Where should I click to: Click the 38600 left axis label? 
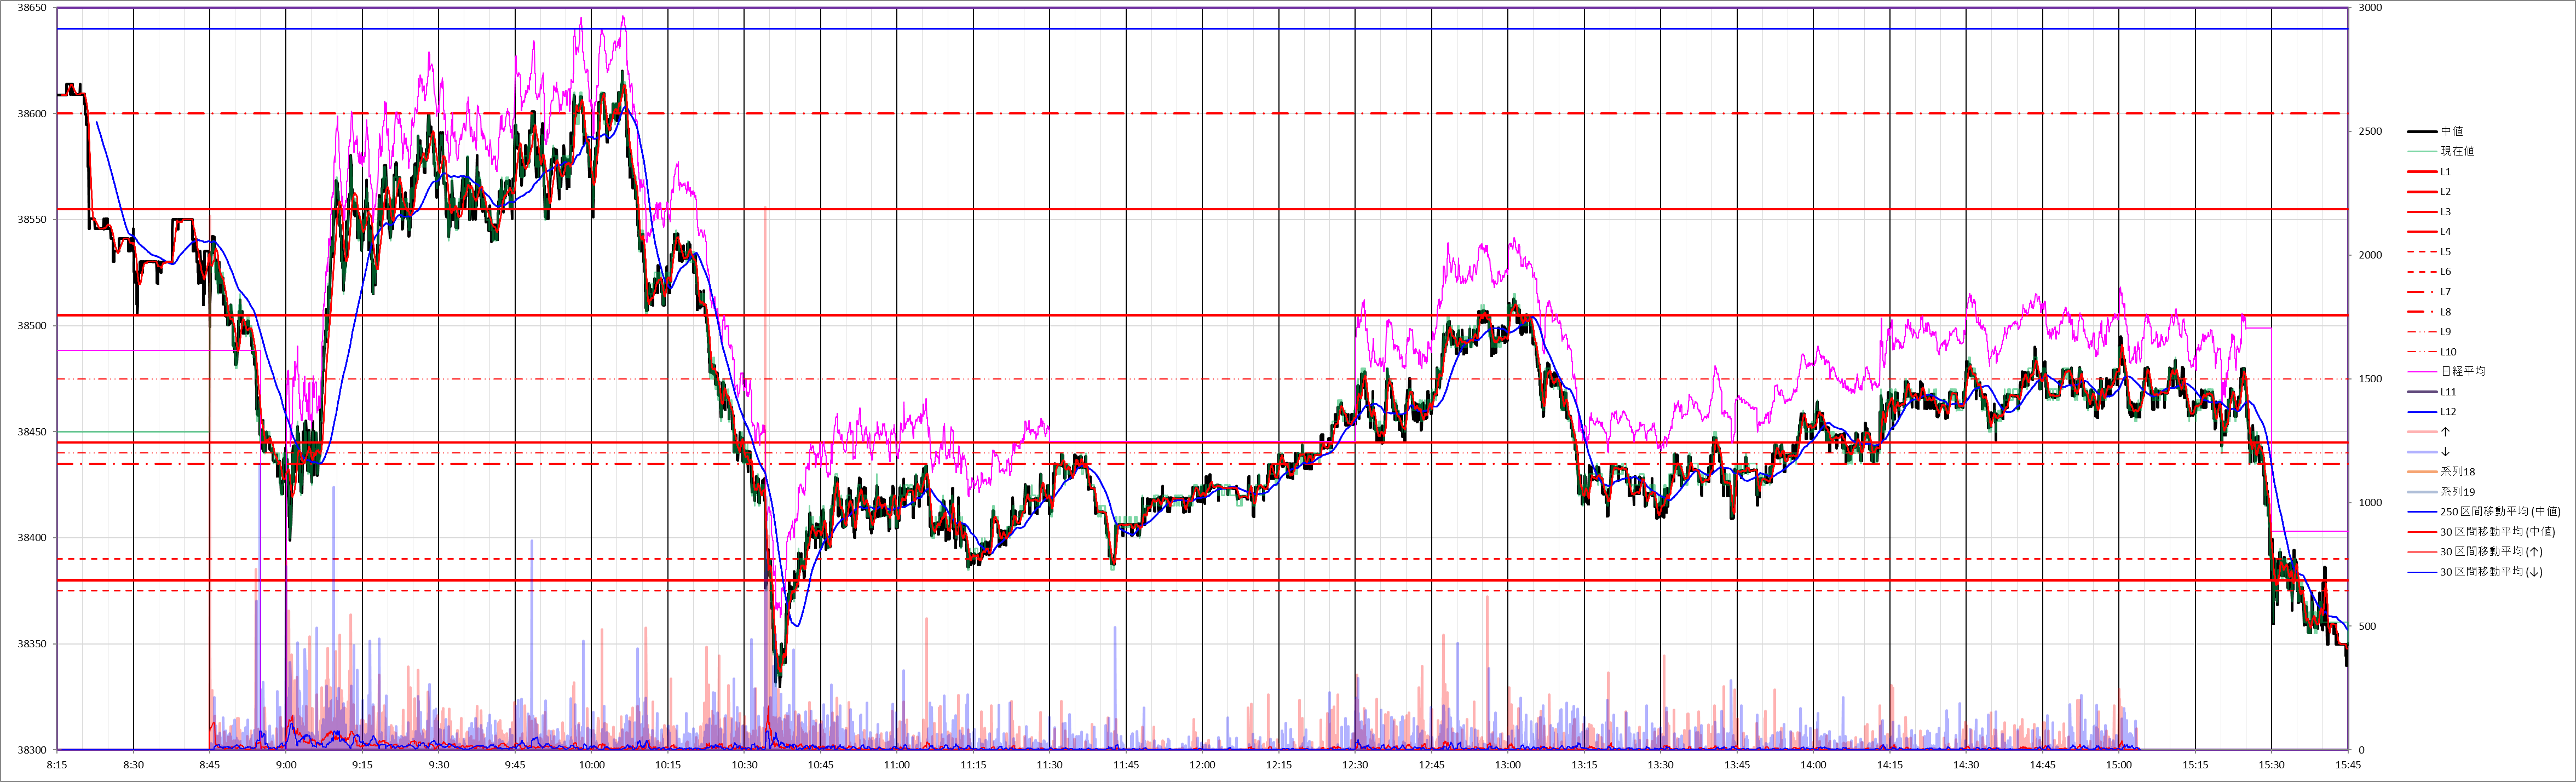[x=33, y=114]
